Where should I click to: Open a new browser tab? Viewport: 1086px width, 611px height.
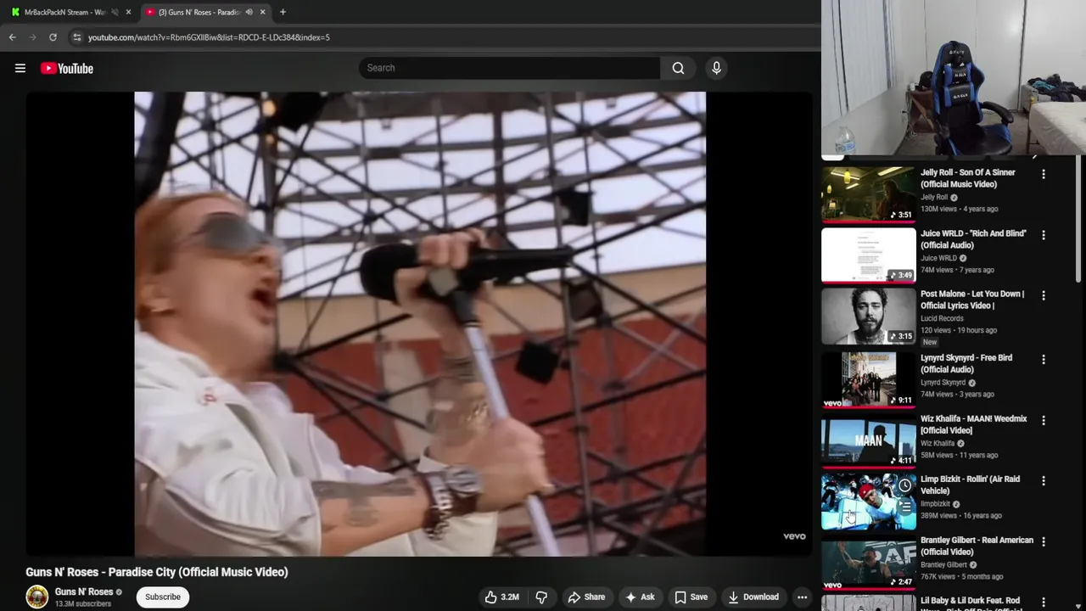click(x=283, y=12)
